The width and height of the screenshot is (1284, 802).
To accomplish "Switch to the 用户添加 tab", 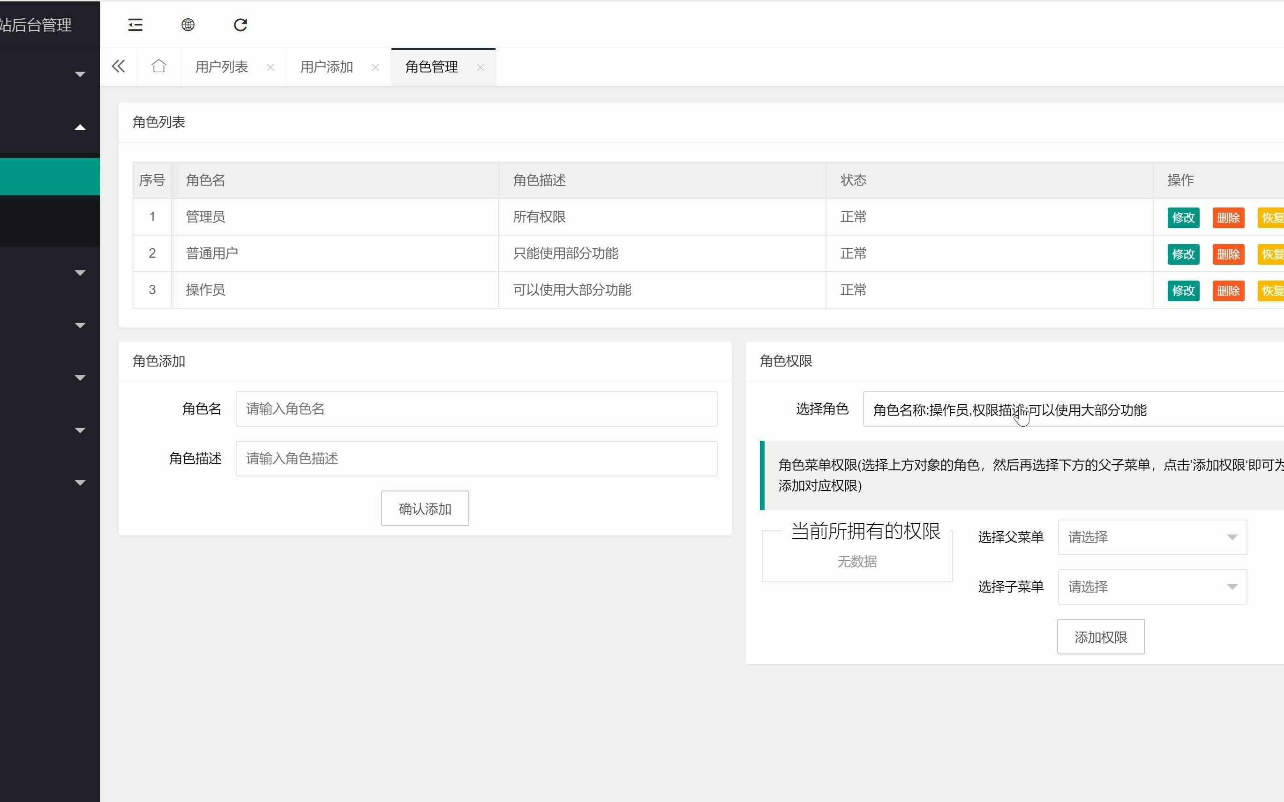I will 326,67.
